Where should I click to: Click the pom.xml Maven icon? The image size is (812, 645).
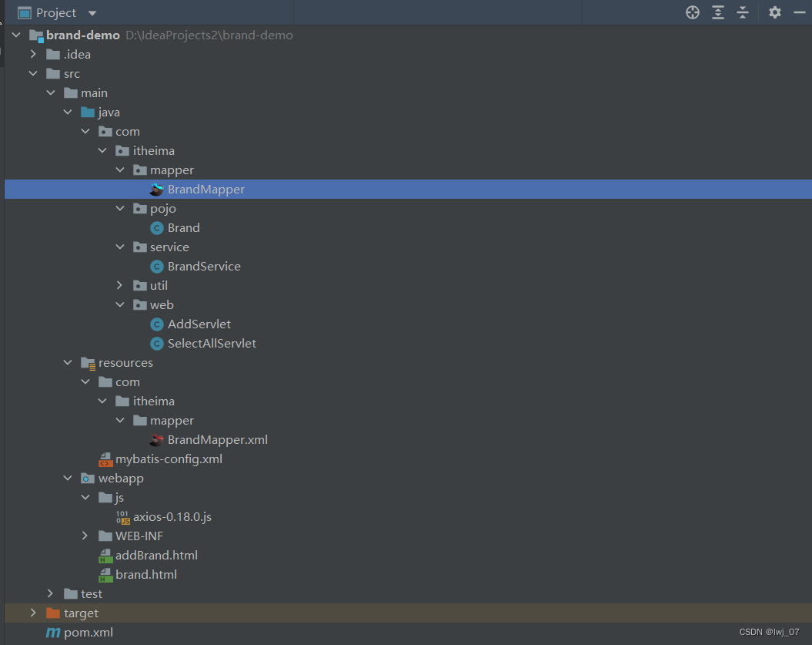coord(53,633)
